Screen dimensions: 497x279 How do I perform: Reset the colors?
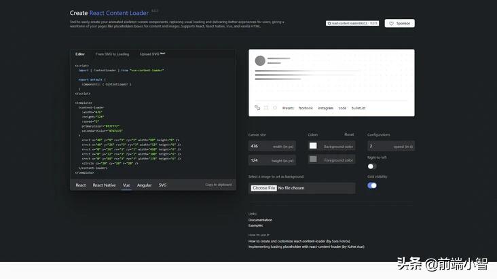click(x=349, y=134)
